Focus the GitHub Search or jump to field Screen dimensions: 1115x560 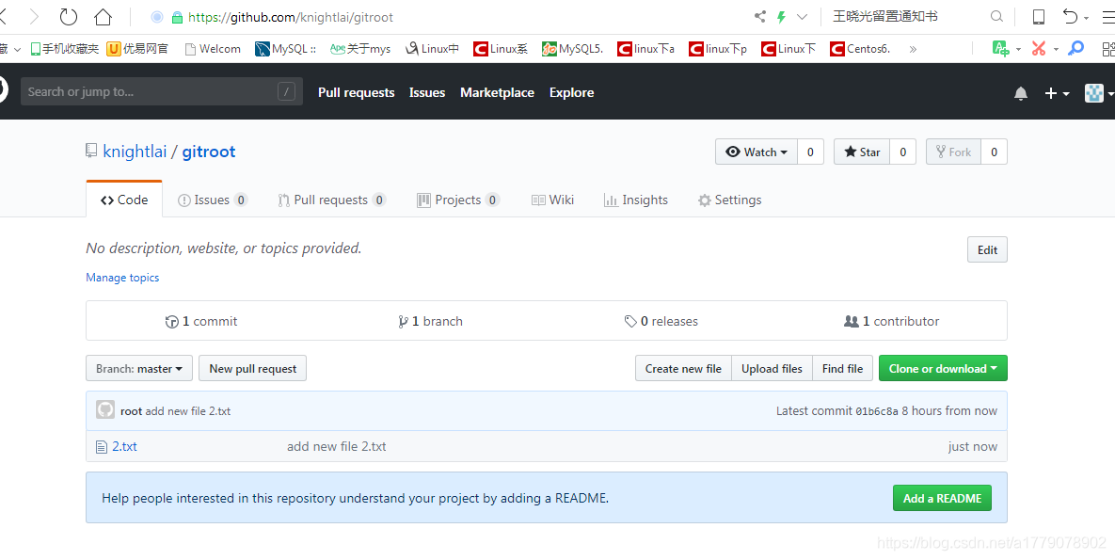[x=162, y=92]
